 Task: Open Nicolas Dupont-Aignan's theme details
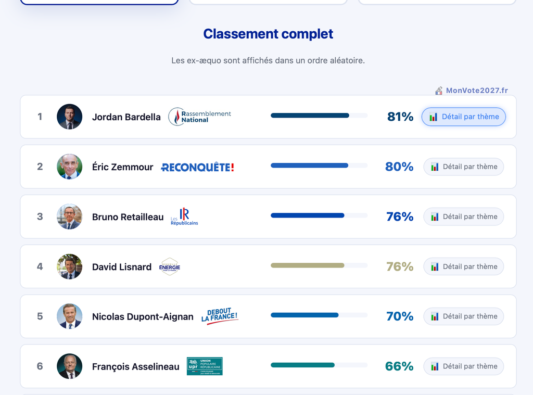[x=463, y=316]
